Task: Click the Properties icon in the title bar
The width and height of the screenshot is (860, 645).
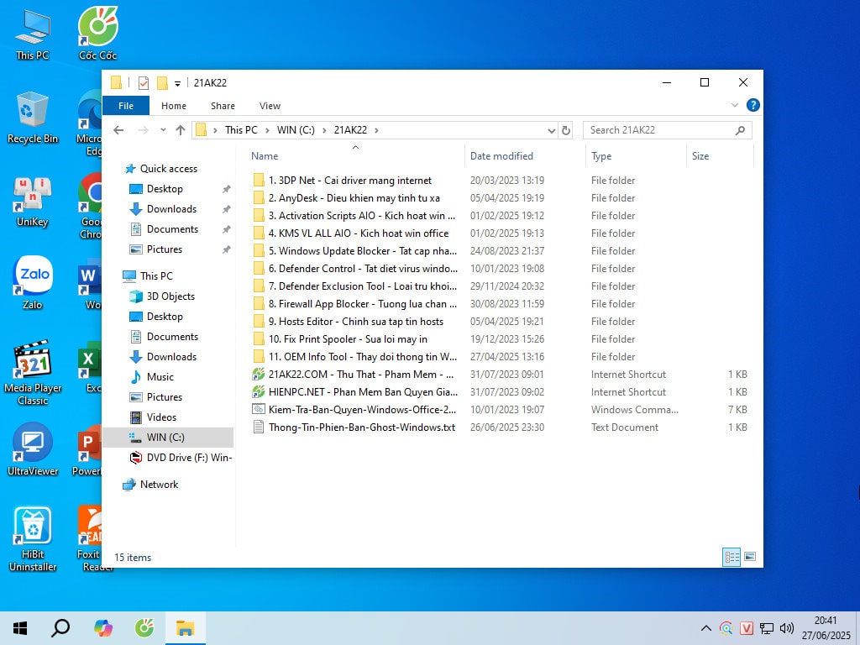Action: tap(143, 82)
